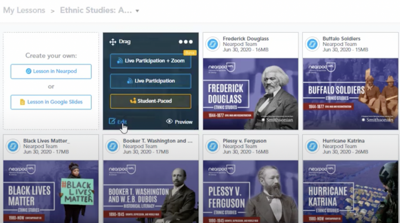Click the Drag move handle icon
The width and height of the screenshot is (400, 223).
coord(112,42)
